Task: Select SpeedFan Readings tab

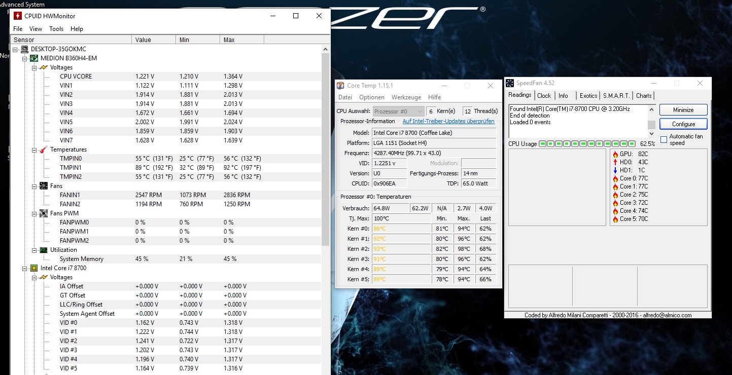Action: pos(520,95)
